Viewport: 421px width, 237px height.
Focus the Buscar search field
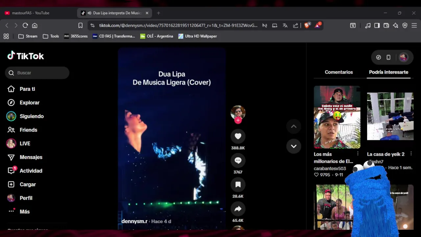pyautogui.click(x=37, y=73)
